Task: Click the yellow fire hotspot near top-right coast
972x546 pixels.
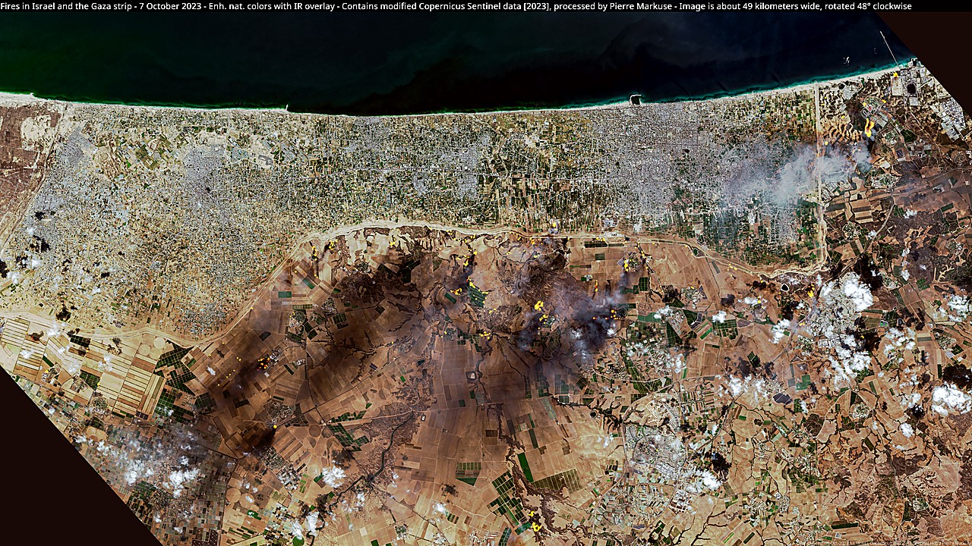Action: (869, 129)
